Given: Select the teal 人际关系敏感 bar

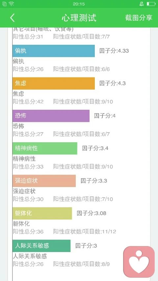Looking at the screenshot, I should (x=41, y=246).
